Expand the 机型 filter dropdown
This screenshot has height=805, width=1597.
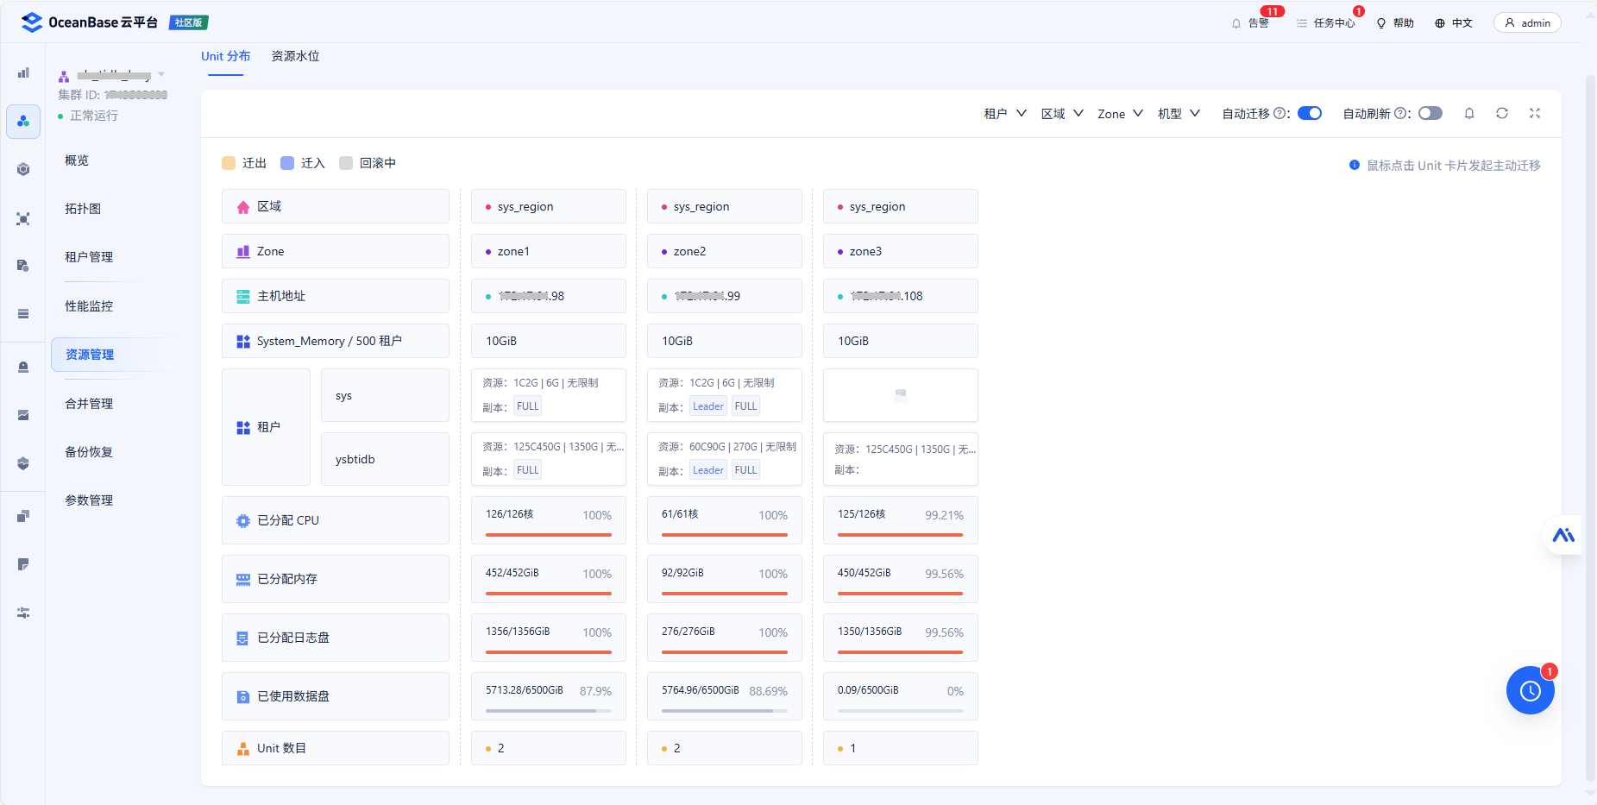pyautogui.click(x=1179, y=113)
